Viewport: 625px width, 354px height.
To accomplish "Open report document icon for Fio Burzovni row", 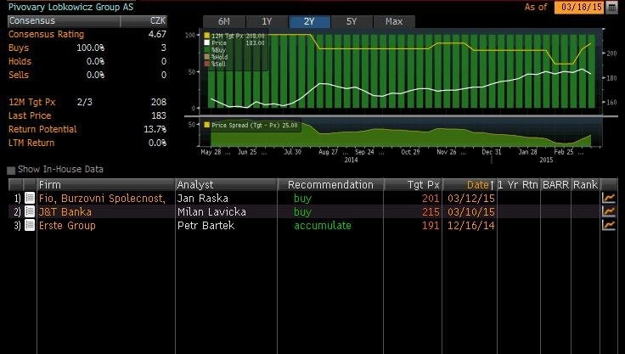I will click(x=30, y=198).
